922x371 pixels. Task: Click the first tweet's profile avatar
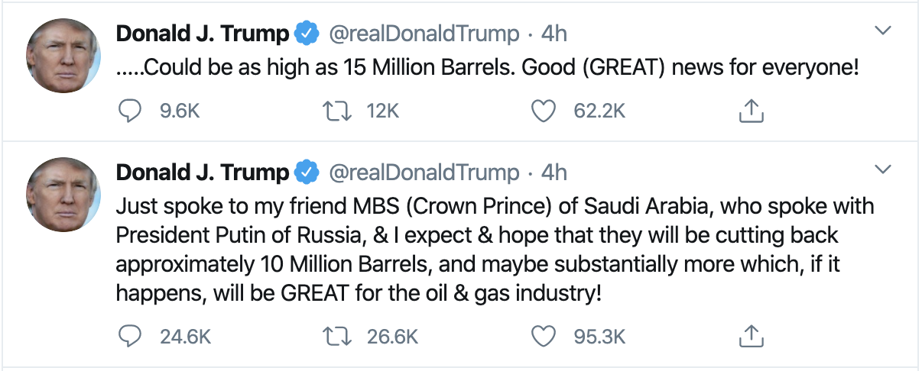click(x=63, y=56)
